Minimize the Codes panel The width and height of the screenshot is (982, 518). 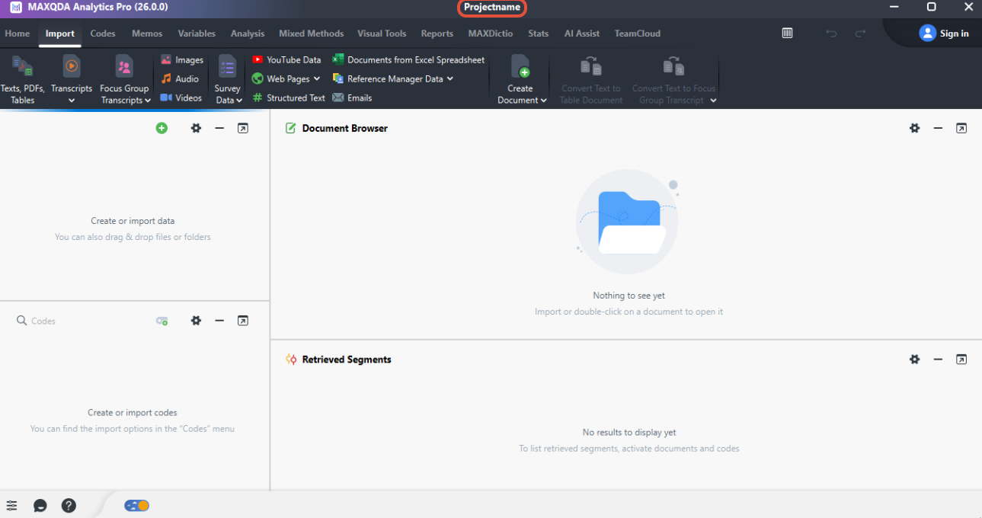point(219,321)
